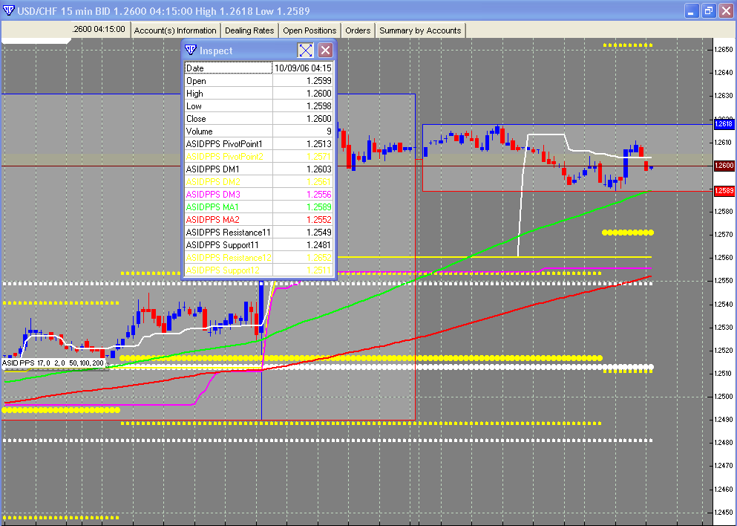Image resolution: width=737 pixels, height=526 pixels.
Task: Switch to the Dealing Rates tab
Action: [x=249, y=30]
